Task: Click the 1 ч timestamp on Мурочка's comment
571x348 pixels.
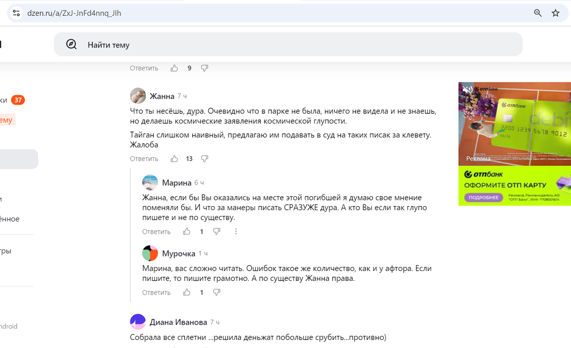Action: coord(203,253)
